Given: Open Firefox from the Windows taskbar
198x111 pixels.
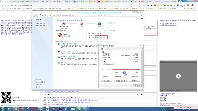Looking at the screenshot, I should (22, 109).
